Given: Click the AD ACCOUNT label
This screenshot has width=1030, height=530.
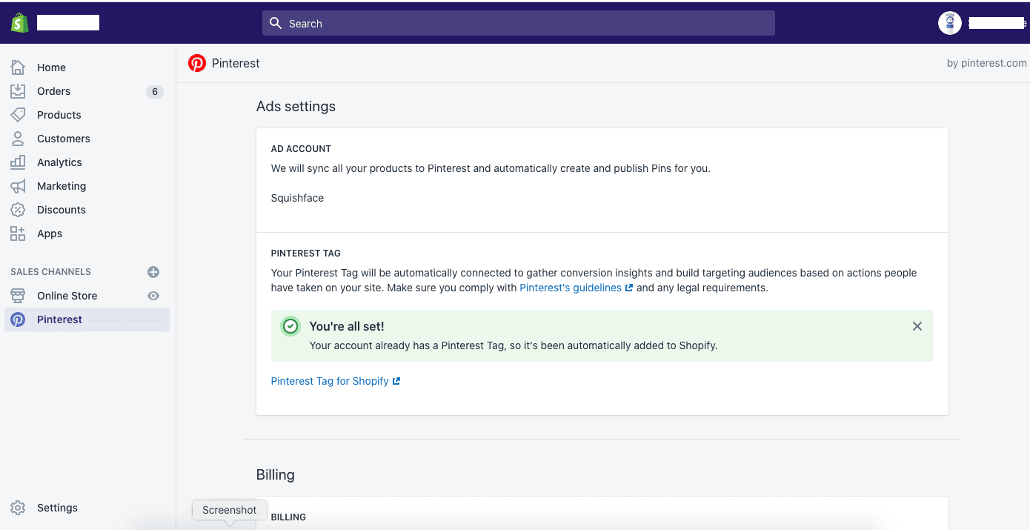Looking at the screenshot, I should pyautogui.click(x=301, y=149).
